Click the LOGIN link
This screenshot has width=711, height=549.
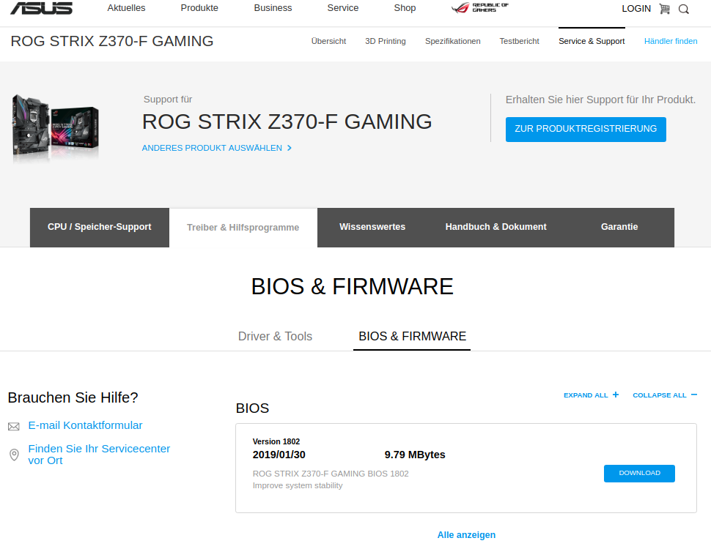tap(636, 9)
